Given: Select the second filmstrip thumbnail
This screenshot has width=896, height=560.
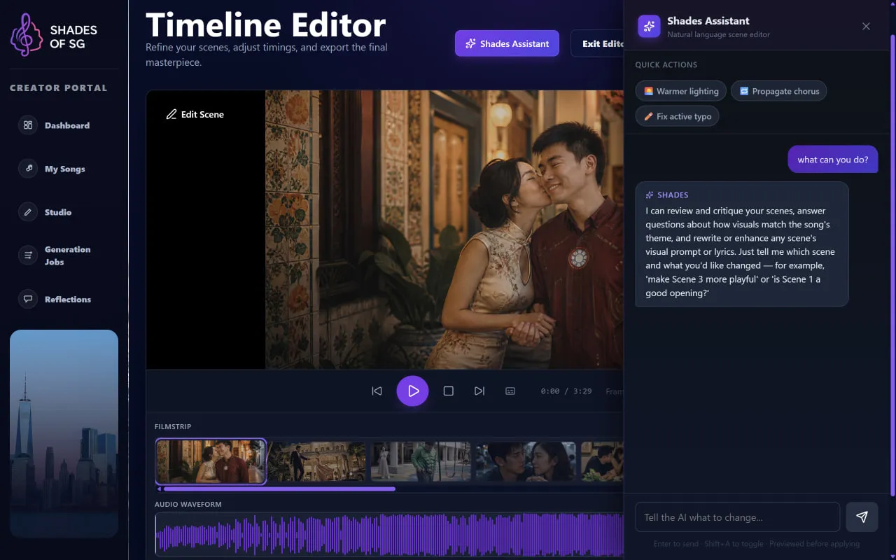Looking at the screenshot, I should pos(317,461).
